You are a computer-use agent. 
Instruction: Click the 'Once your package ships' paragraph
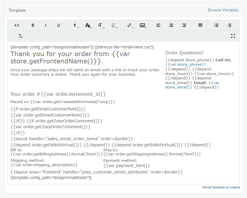click(85, 72)
